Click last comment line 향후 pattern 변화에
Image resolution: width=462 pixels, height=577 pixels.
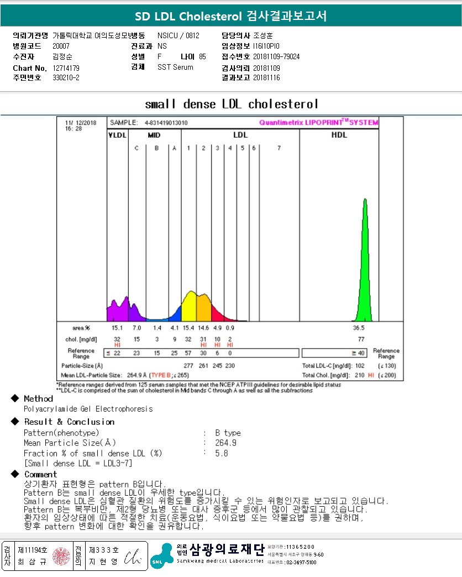pos(114,526)
